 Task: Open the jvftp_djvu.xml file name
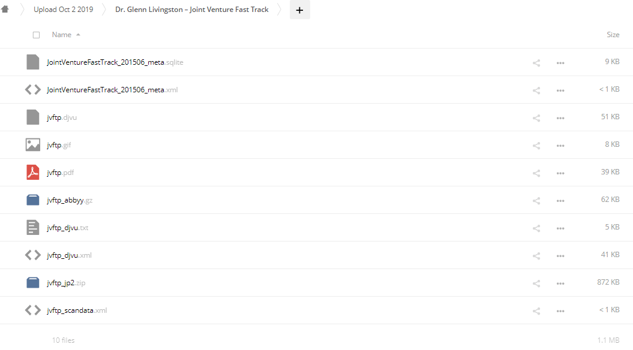(69, 255)
